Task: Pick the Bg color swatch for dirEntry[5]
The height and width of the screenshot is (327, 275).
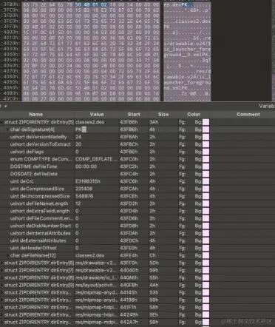Action: (x=206, y=122)
